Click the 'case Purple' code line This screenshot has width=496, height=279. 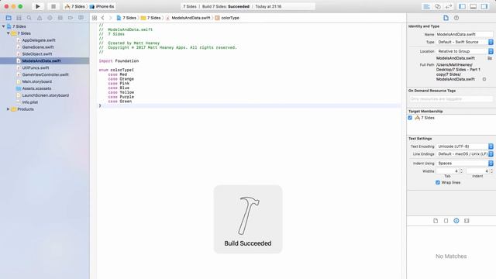[121, 97]
